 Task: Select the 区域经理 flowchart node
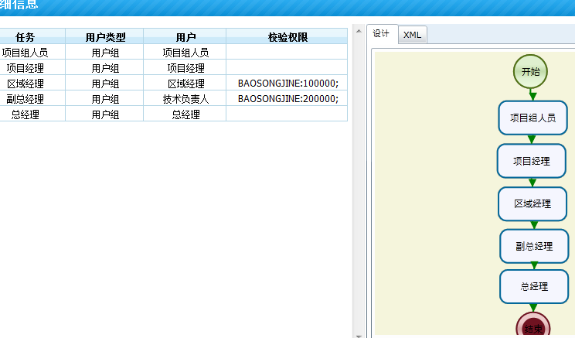532,203
